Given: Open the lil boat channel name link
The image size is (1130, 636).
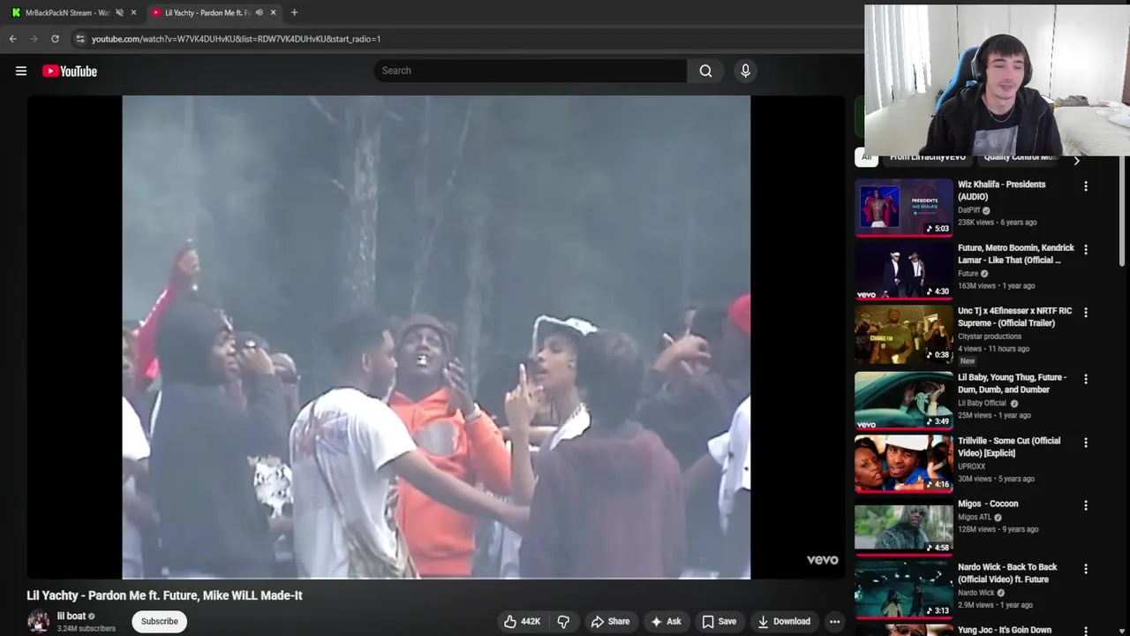Looking at the screenshot, I should point(71,616).
